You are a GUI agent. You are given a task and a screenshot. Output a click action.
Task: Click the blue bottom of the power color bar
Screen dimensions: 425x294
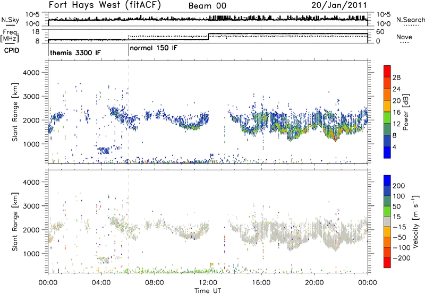coord(387,152)
